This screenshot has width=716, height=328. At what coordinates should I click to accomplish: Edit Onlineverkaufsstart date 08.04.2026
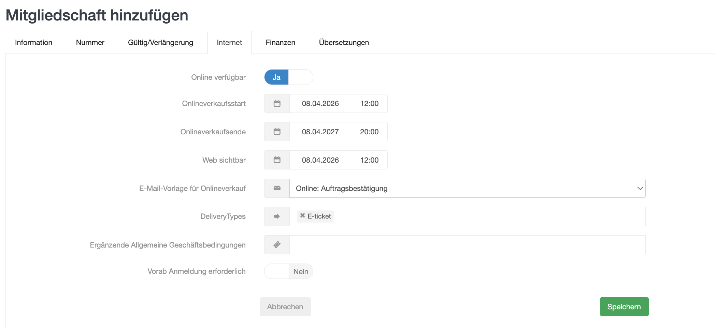tap(320, 104)
